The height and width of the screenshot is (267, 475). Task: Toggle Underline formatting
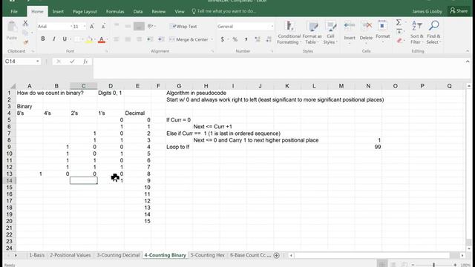click(x=65, y=39)
